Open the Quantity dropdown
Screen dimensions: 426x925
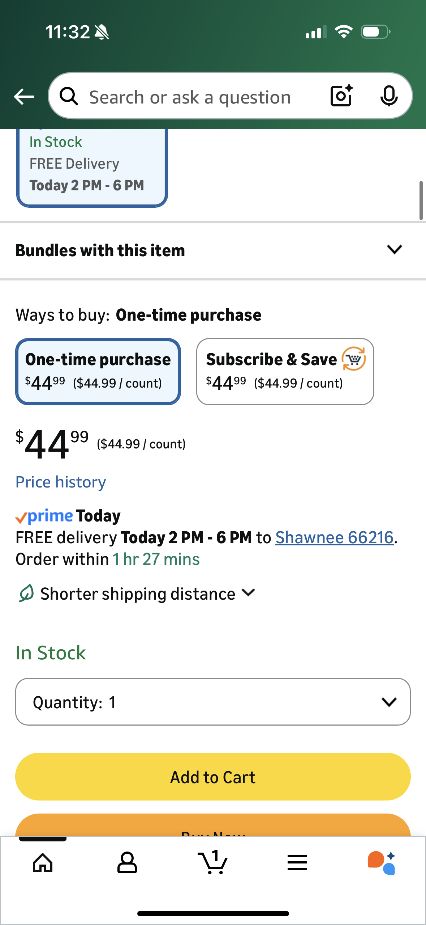tap(213, 702)
